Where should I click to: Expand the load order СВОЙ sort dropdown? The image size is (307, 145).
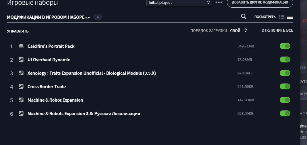[239, 30]
